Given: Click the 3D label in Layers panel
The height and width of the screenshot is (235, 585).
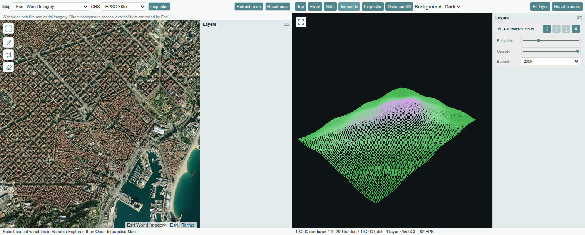Looking at the screenshot, I should tap(579, 18).
